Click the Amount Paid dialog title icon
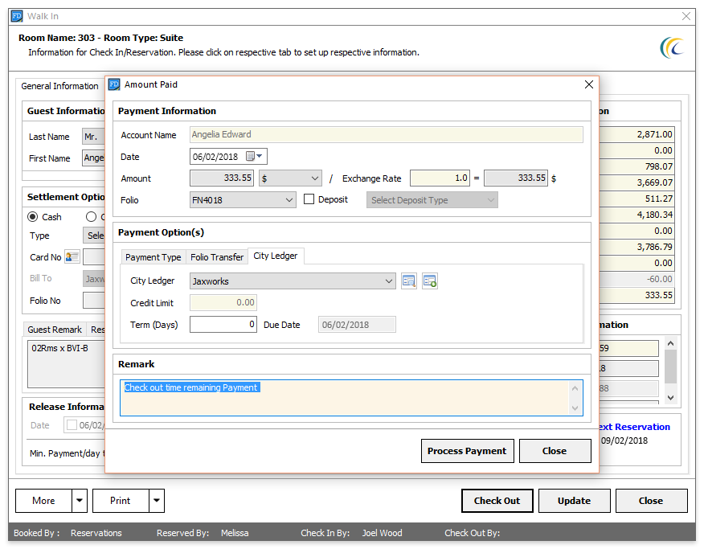This screenshot has width=704, height=549. pyautogui.click(x=114, y=84)
